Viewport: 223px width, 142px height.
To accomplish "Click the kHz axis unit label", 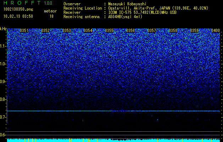I will pyautogui.click(x=3, y=29).
